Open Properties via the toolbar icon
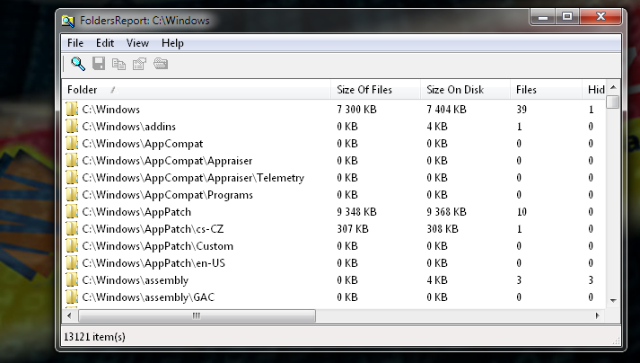Viewport: 640px width, 363px height. 139,63
